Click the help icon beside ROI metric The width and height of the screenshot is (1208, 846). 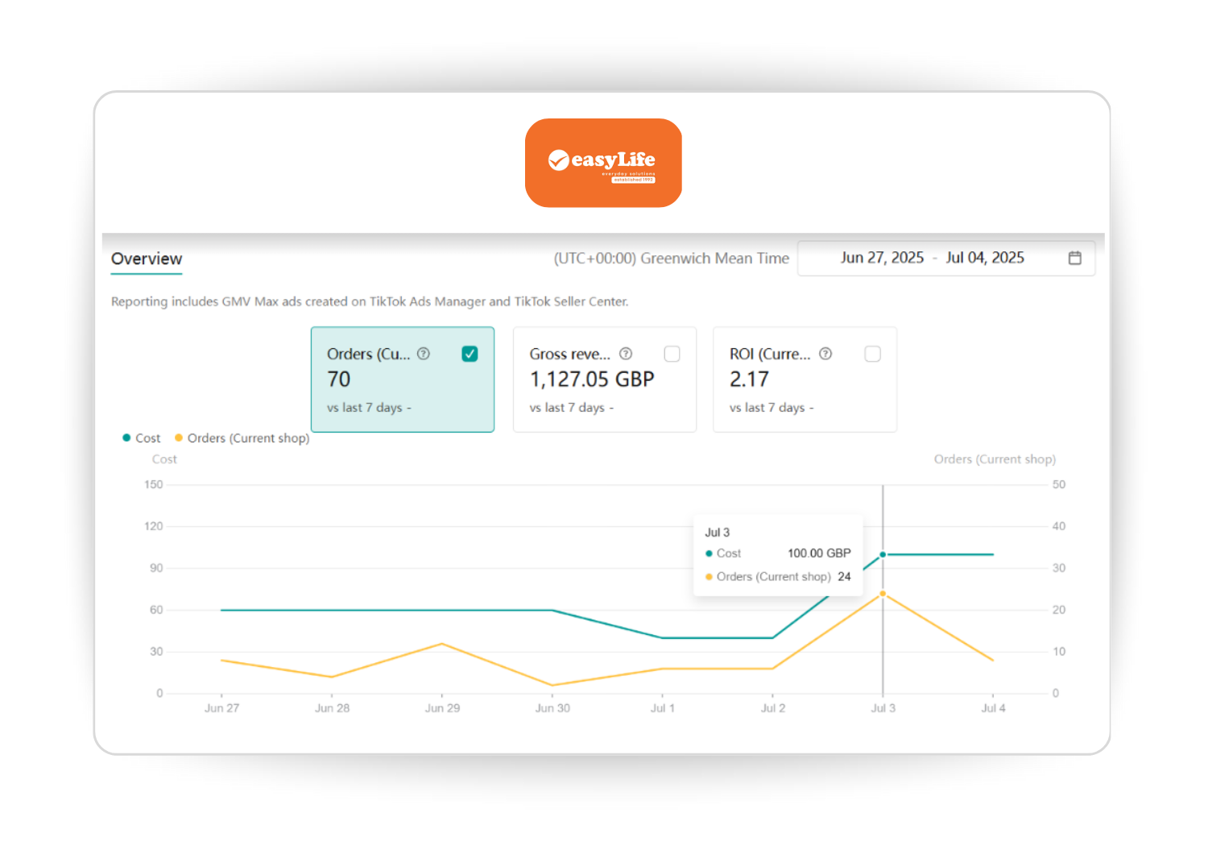[825, 354]
